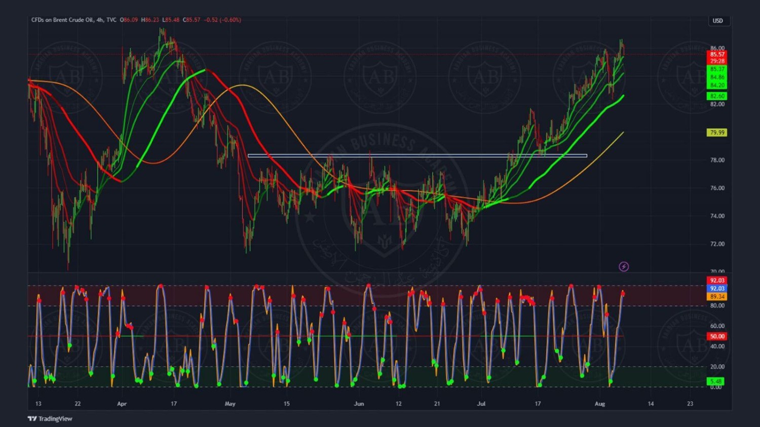Select the orange 89.34 oscillator label
The image size is (760, 427).
(717, 296)
